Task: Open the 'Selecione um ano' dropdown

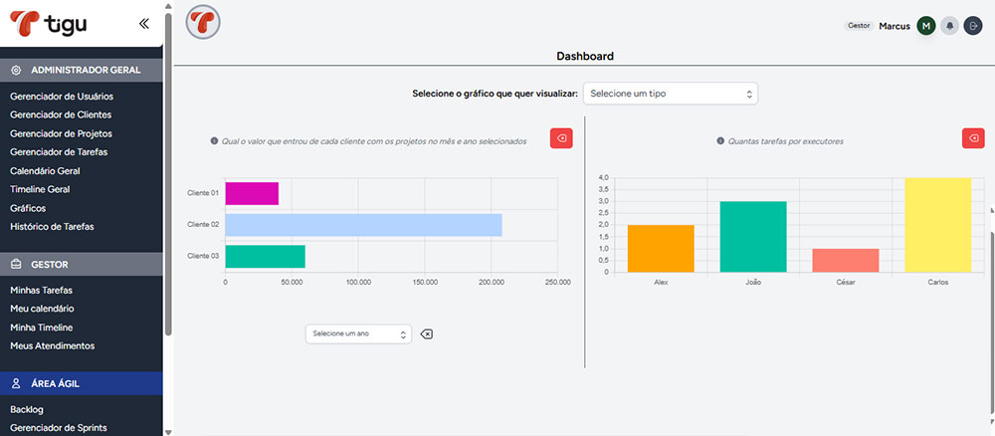Action: tap(358, 333)
